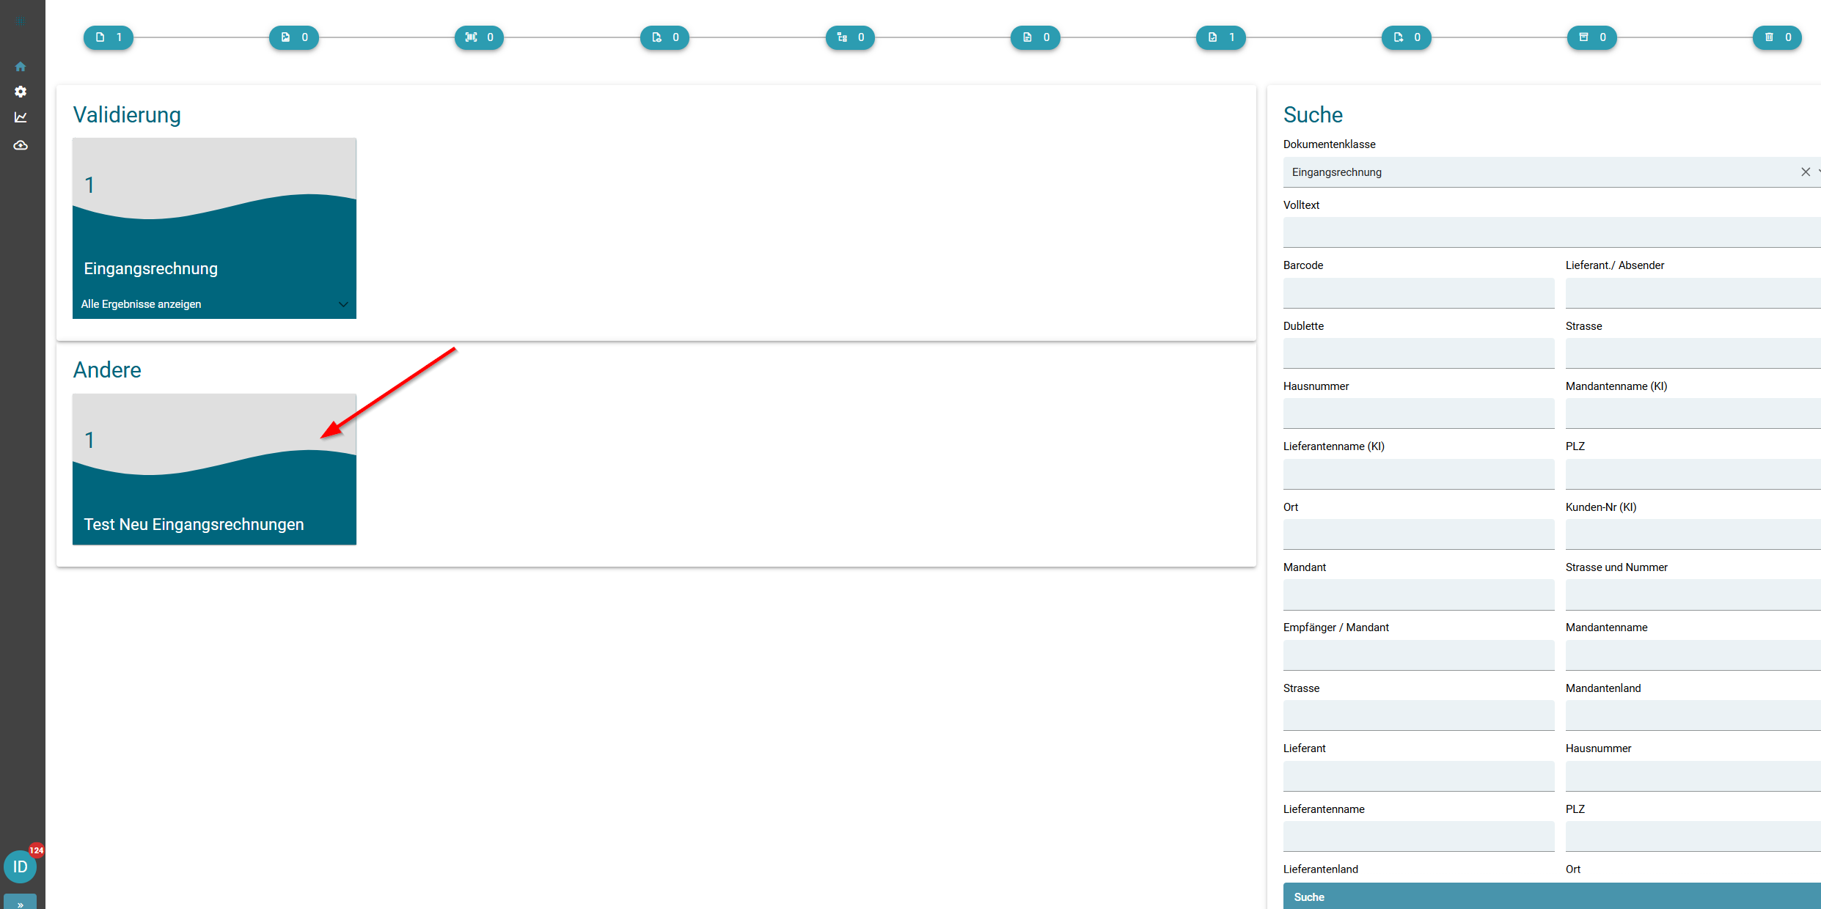Viewport: 1821px width, 909px height.
Task: Focus the Lieferantenname (KI) field
Action: (1418, 474)
